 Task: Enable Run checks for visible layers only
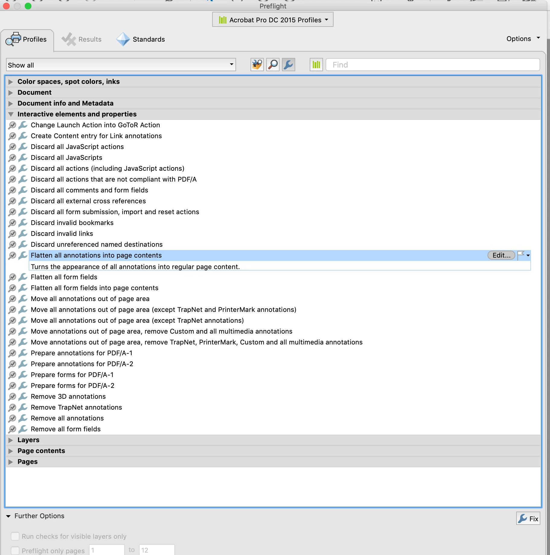15,536
